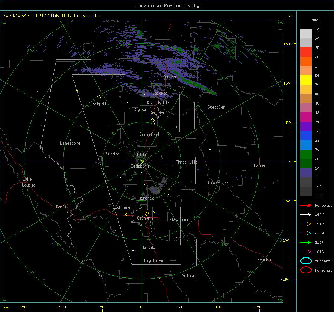Click the Limestone location label
Screen dimensions: 334x312
70,143
